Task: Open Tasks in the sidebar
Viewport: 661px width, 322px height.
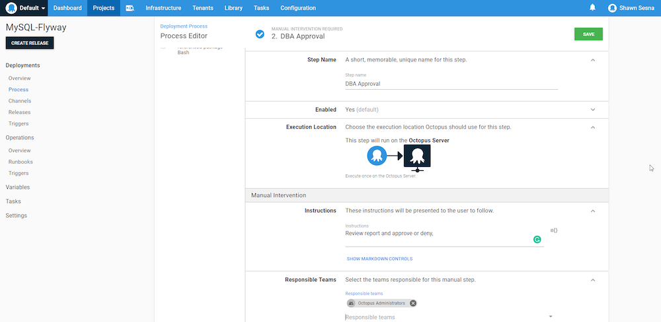Action: click(x=13, y=201)
